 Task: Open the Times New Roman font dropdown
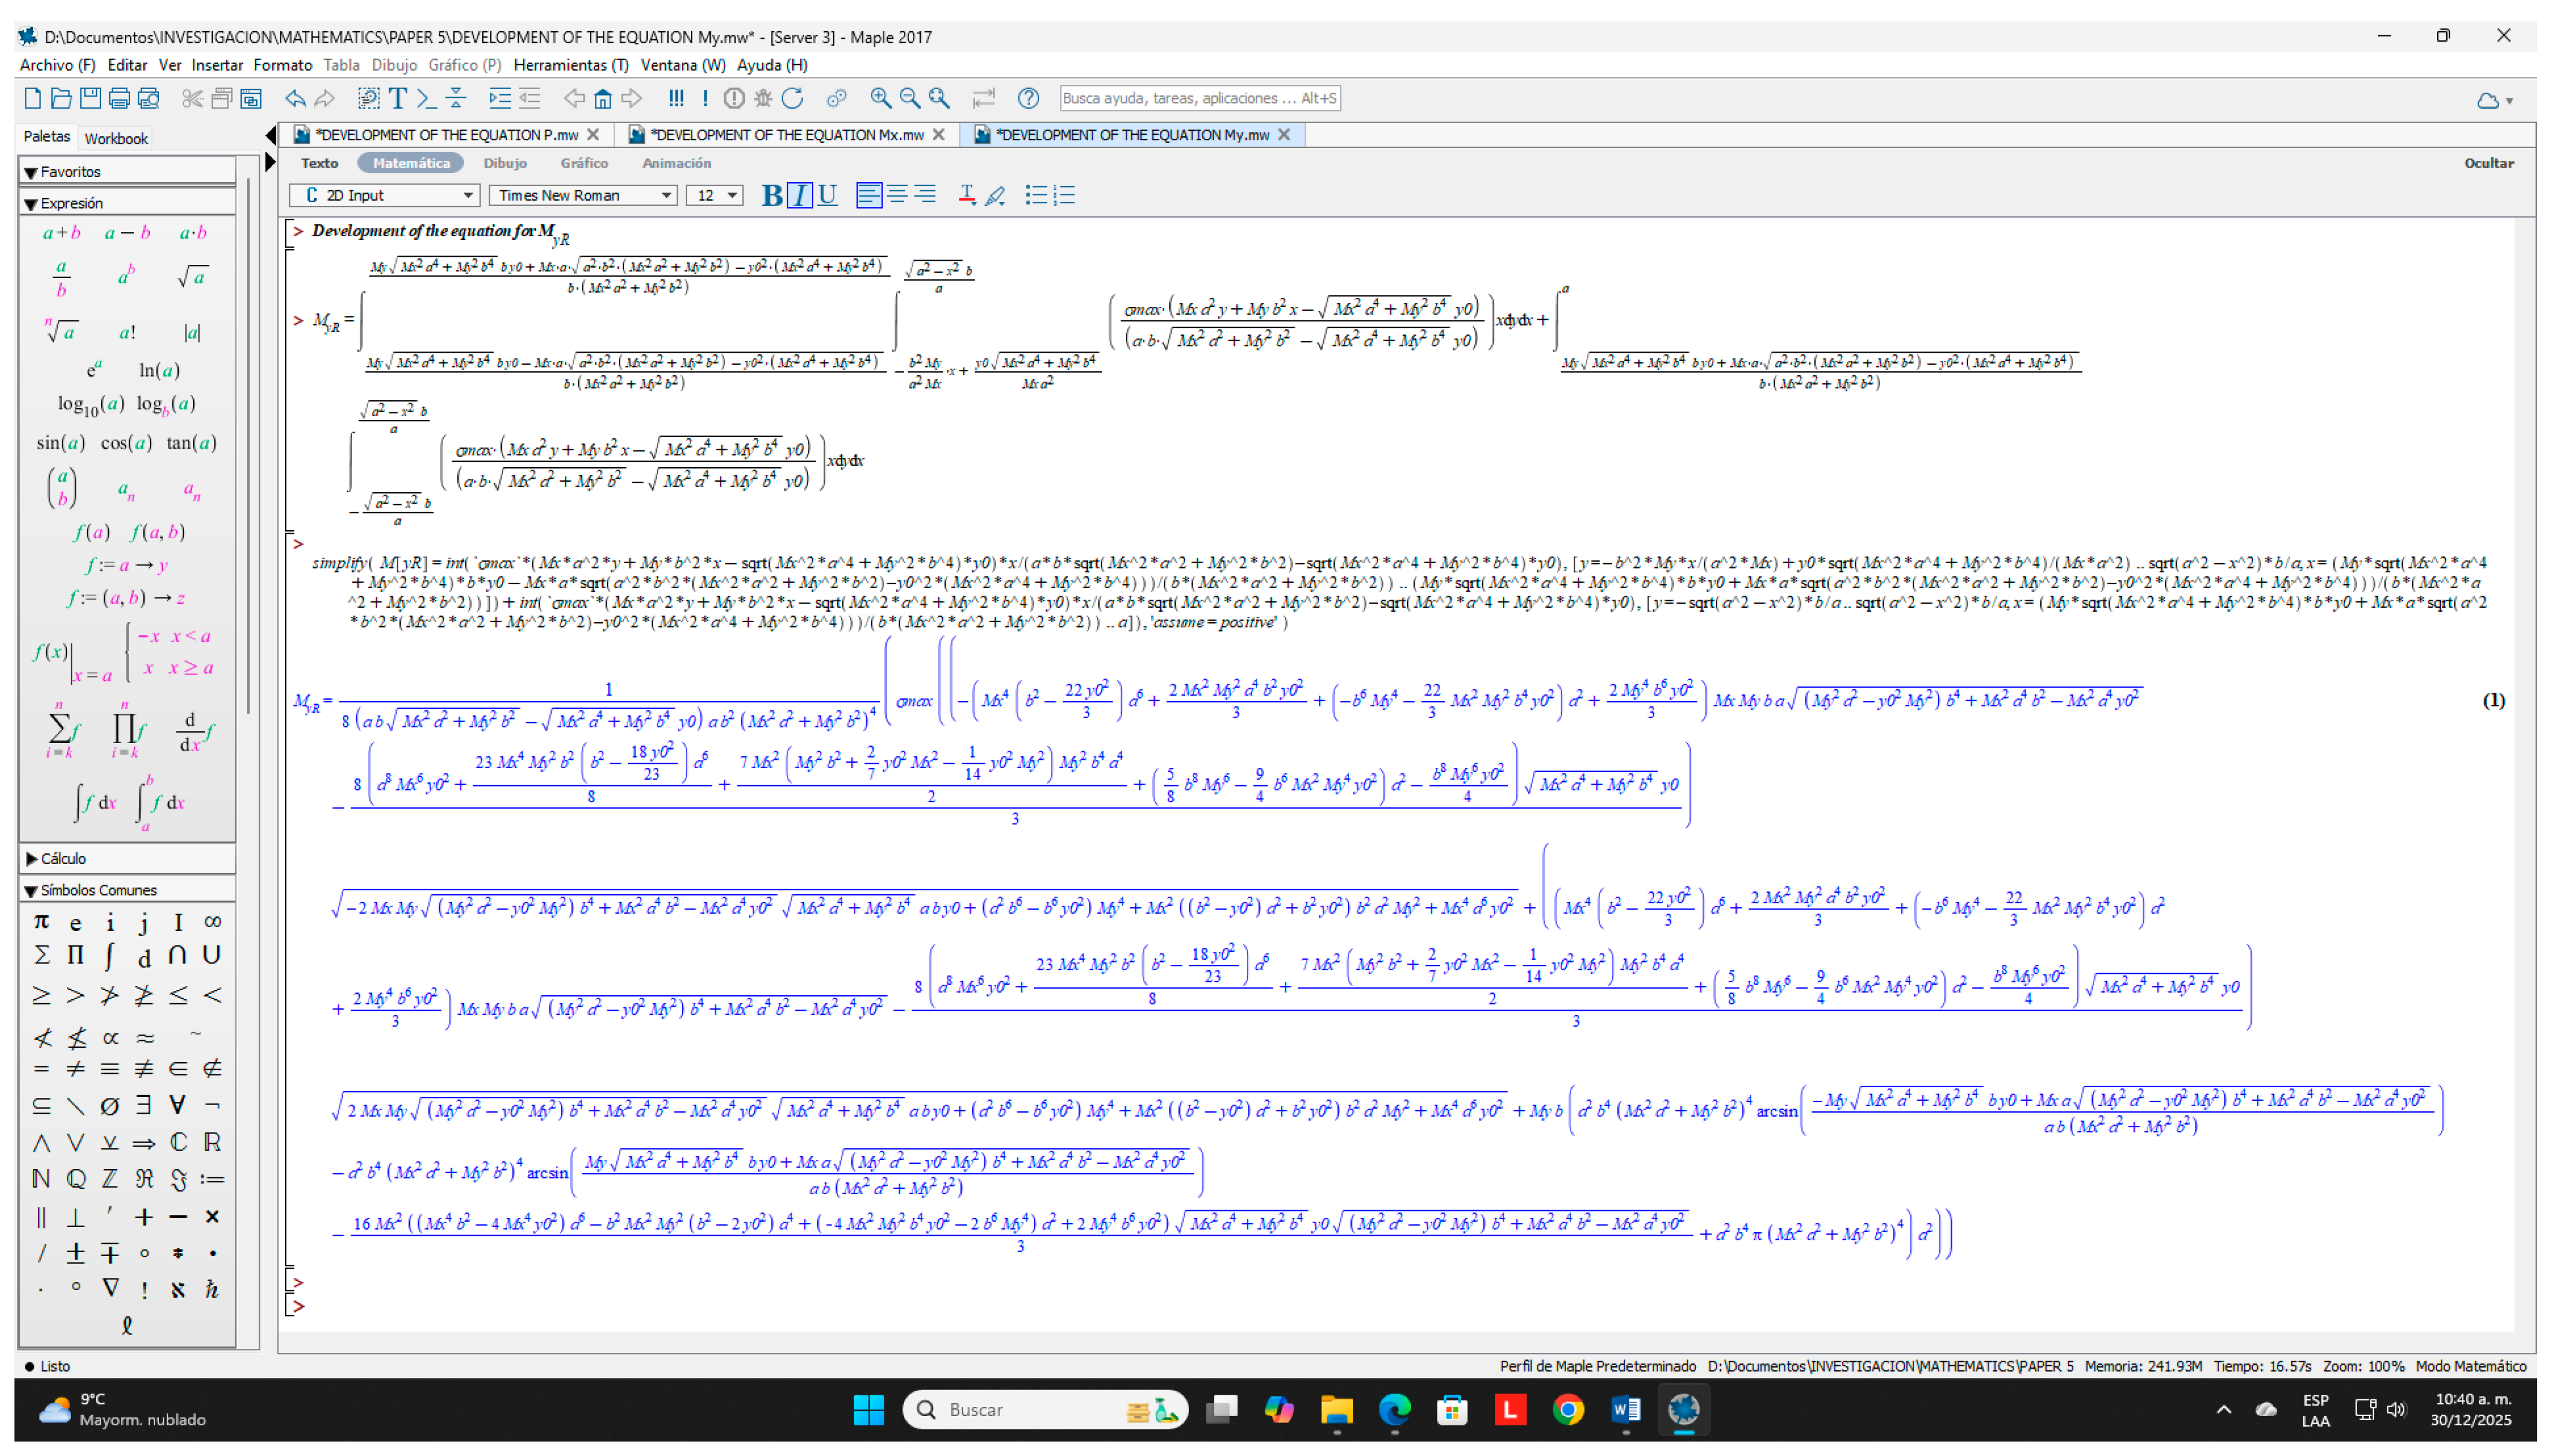point(666,195)
